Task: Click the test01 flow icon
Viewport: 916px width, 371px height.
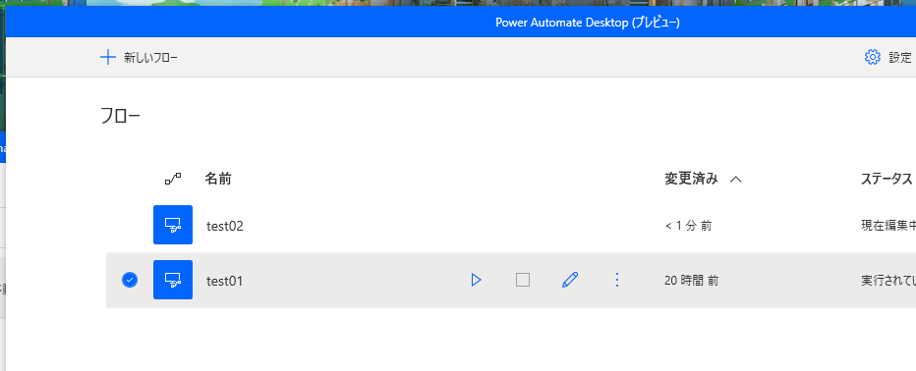Action: 173,280
